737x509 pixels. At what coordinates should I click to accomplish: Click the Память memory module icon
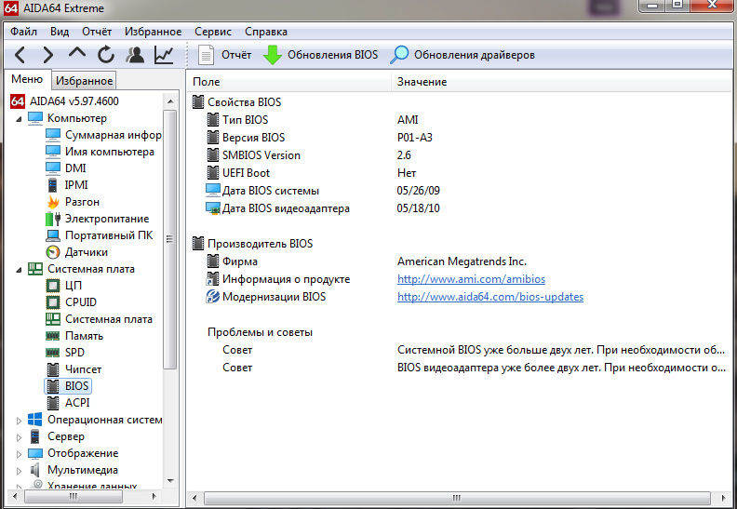tap(53, 336)
